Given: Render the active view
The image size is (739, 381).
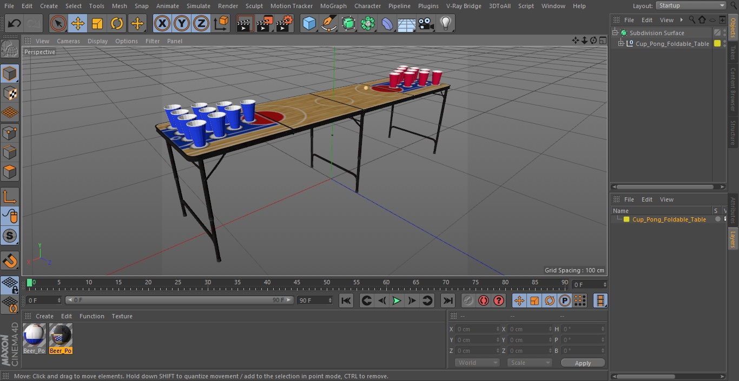Looking at the screenshot, I should tap(245, 24).
